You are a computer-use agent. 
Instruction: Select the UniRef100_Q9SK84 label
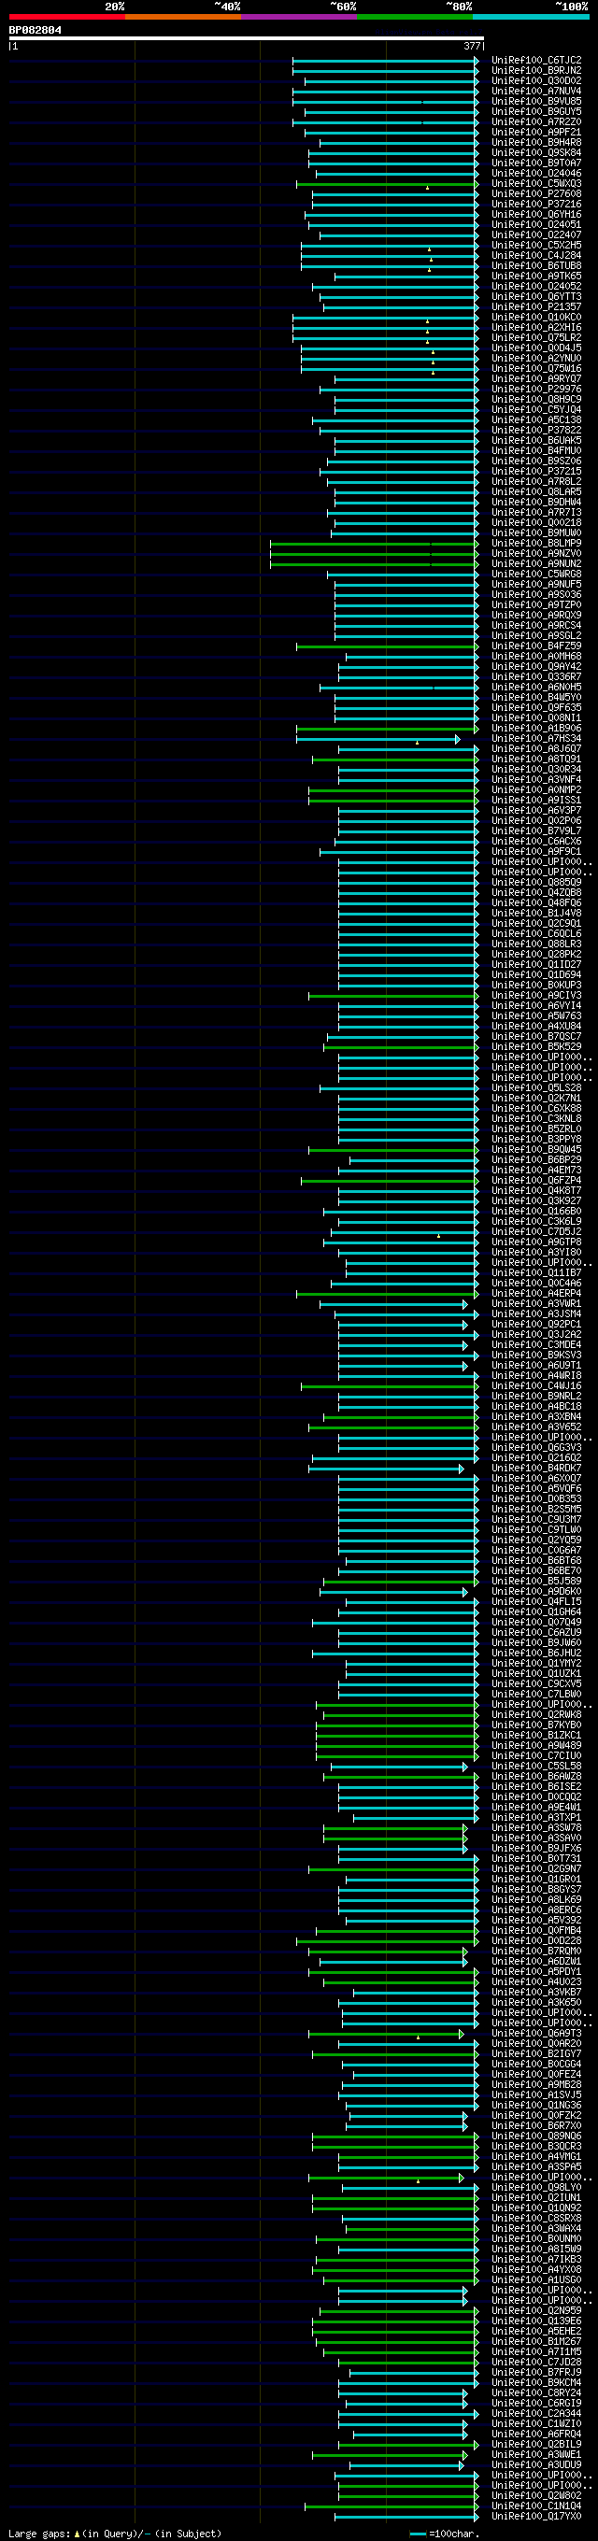point(537,153)
